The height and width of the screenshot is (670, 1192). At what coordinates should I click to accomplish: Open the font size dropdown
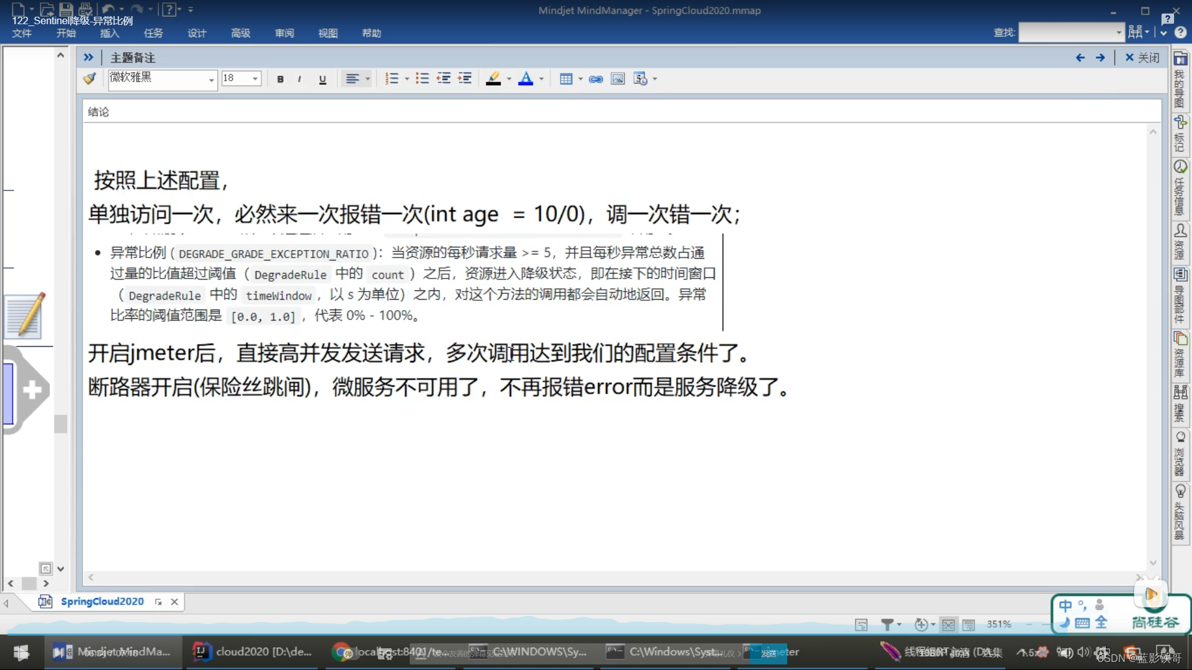pos(255,79)
